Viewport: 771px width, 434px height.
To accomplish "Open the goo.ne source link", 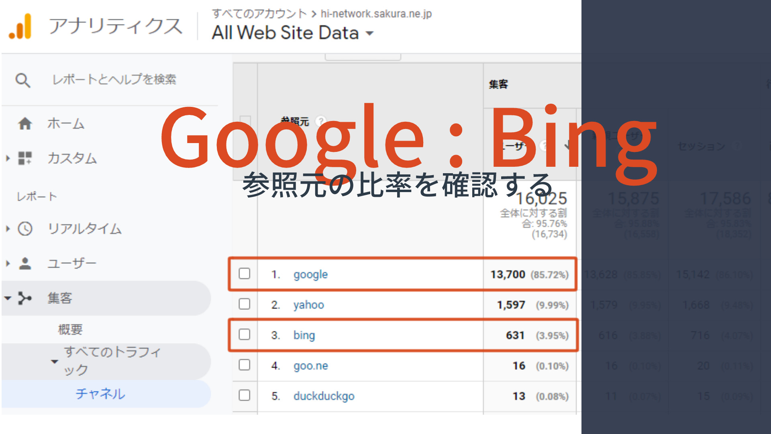I will coord(310,366).
